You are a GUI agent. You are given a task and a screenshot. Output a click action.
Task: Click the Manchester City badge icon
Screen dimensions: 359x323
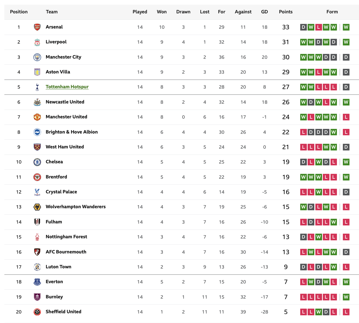click(x=37, y=57)
